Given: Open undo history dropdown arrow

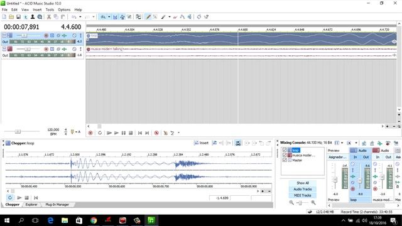Looking at the screenshot, I should coord(80,17).
